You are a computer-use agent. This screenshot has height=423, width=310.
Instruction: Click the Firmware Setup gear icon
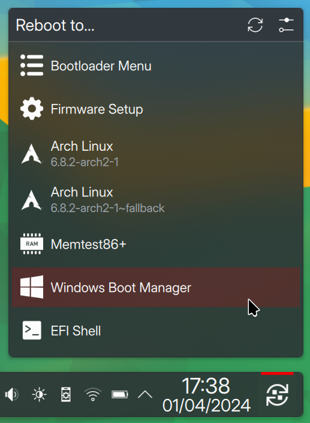(x=32, y=108)
